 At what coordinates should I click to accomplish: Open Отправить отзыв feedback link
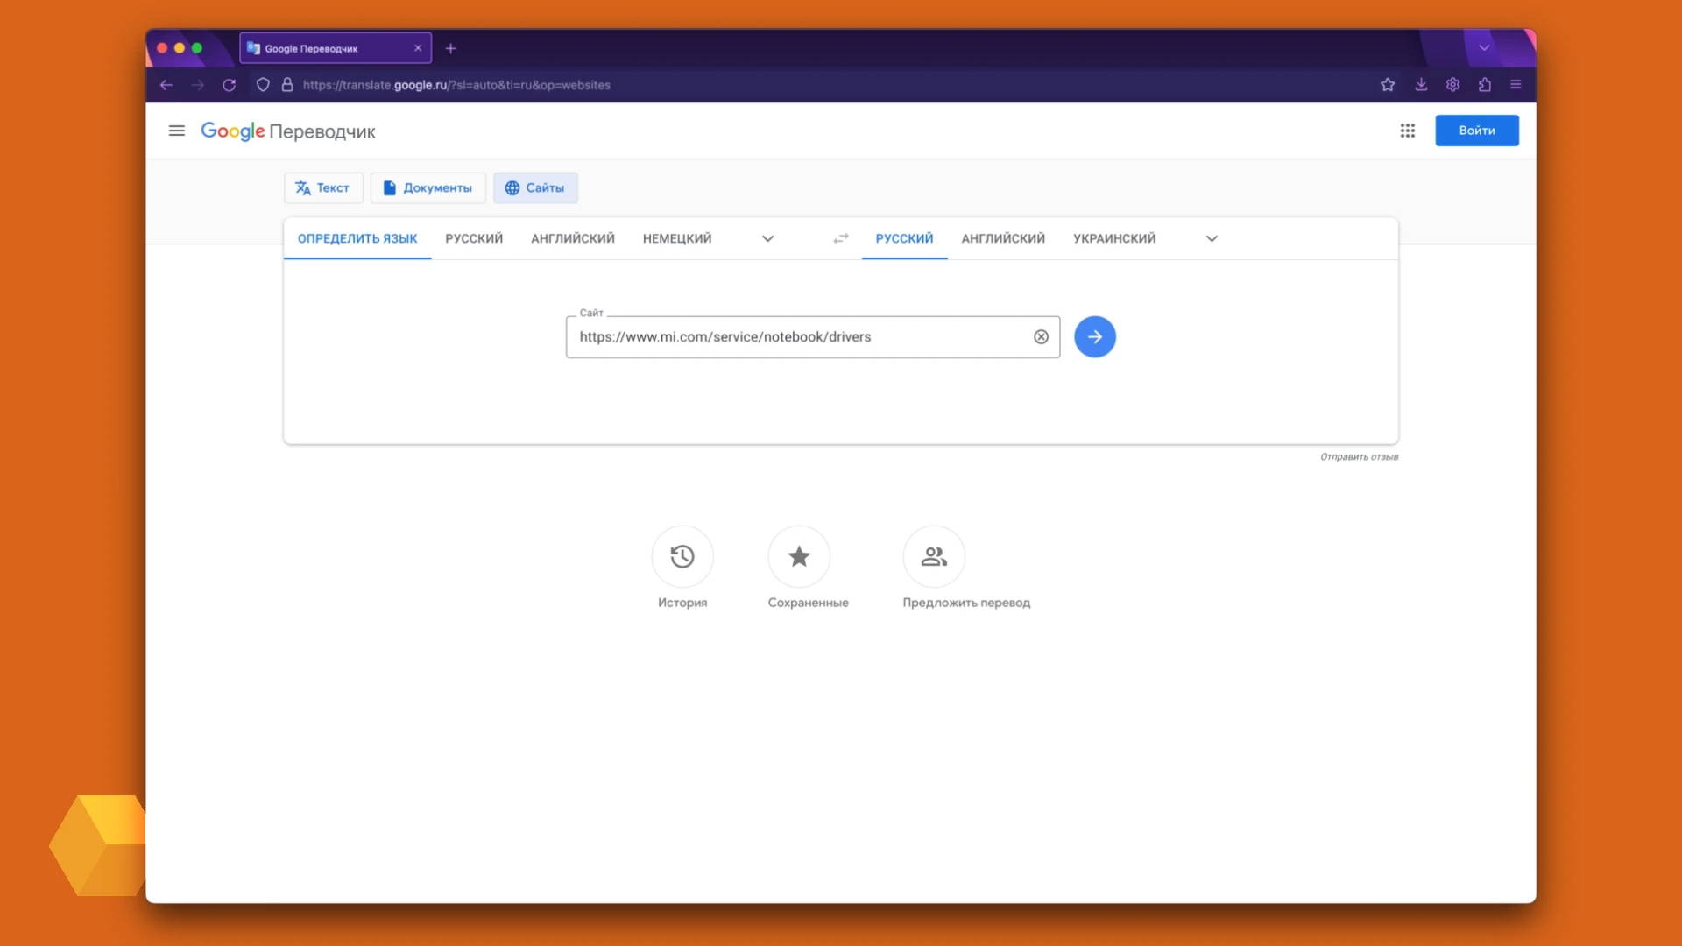[1359, 457]
